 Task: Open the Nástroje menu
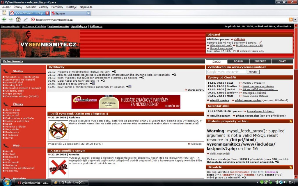(x=72, y=7)
